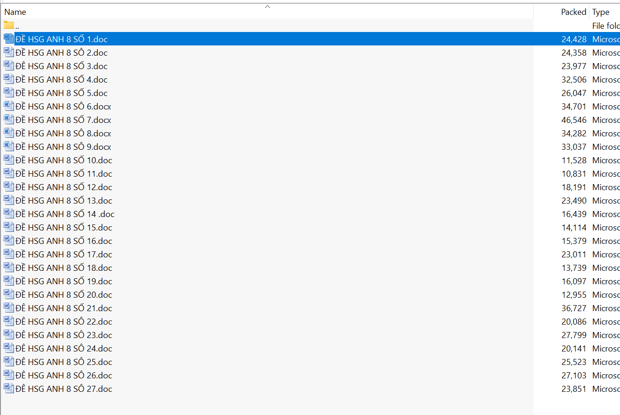This screenshot has width=620, height=415.
Task: Click the 'File folder' type of parent row
Action: [606, 26]
